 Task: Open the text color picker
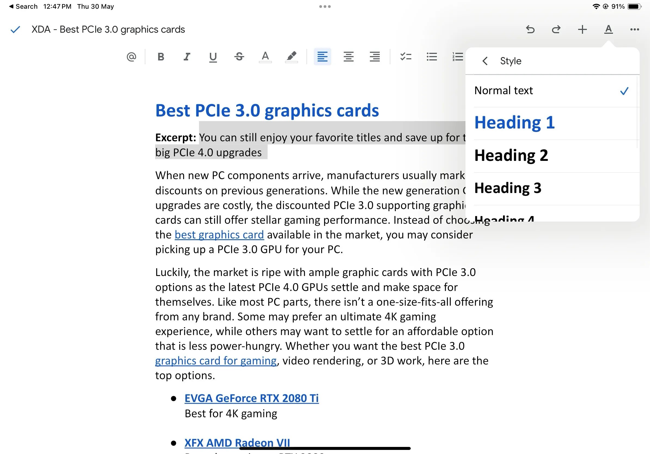[265, 57]
